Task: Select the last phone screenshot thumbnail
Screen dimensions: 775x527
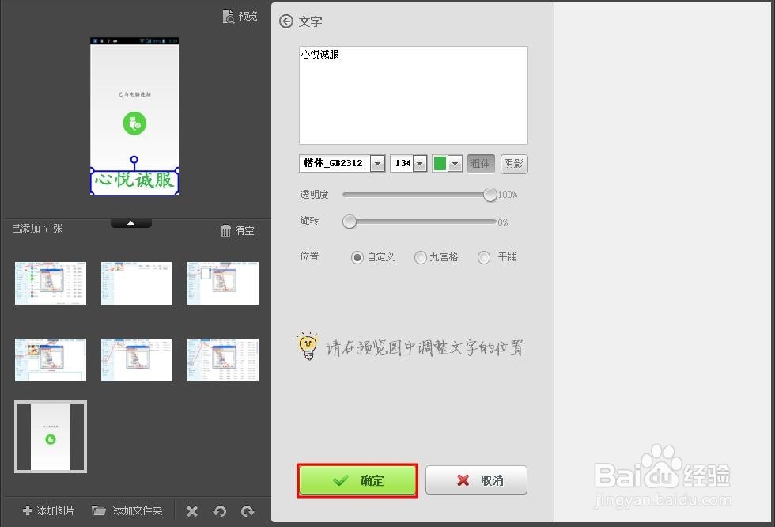Action: pyautogui.click(x=50, y=436)
